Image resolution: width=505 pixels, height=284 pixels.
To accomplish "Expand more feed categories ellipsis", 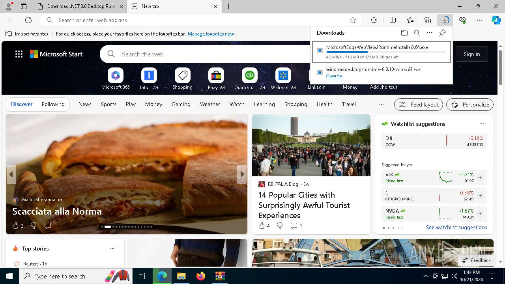I will tap(381, 105).
